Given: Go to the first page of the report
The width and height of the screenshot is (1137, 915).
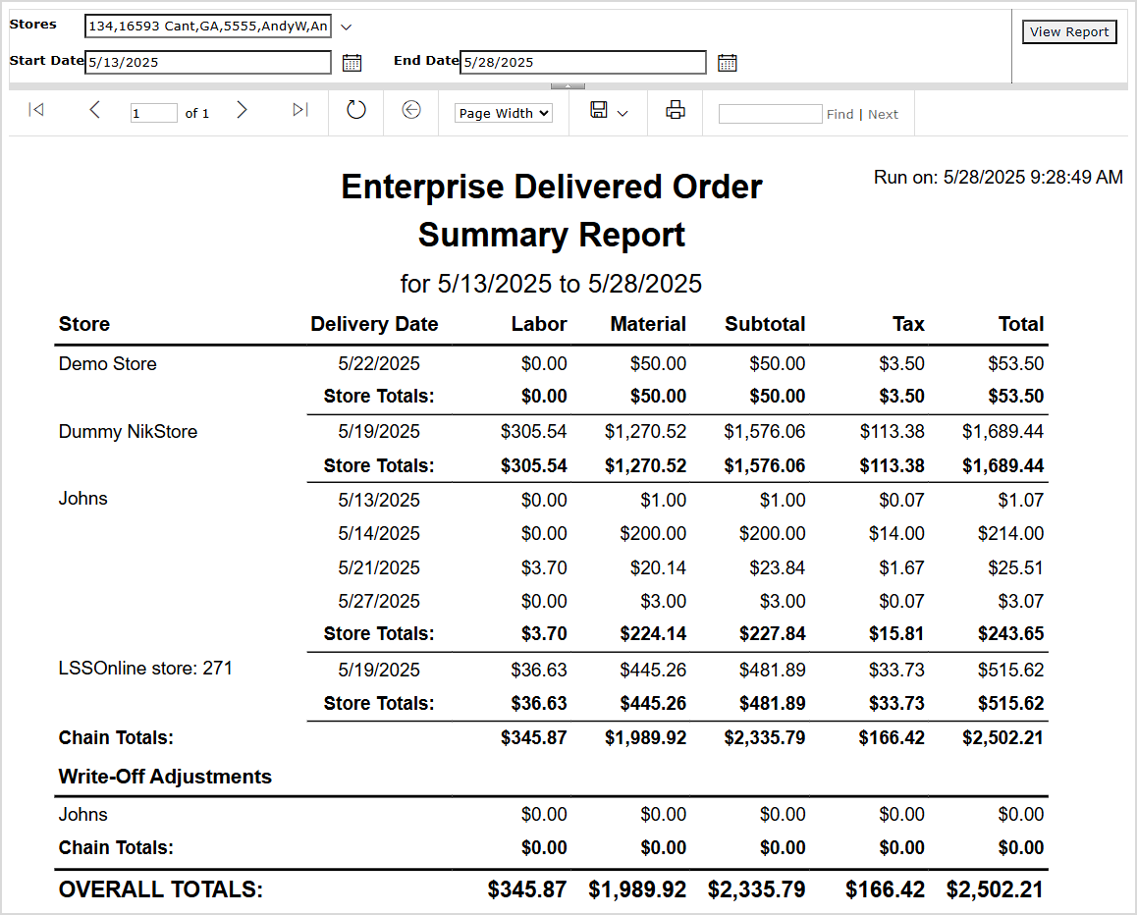Looking at the screenshot, I should [x=36, y=111].
